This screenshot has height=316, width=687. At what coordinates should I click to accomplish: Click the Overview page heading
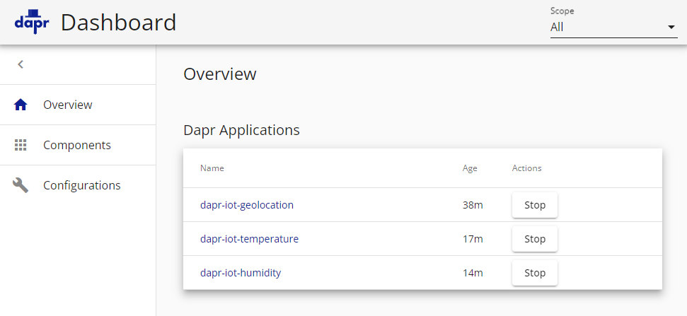(220, 74)
